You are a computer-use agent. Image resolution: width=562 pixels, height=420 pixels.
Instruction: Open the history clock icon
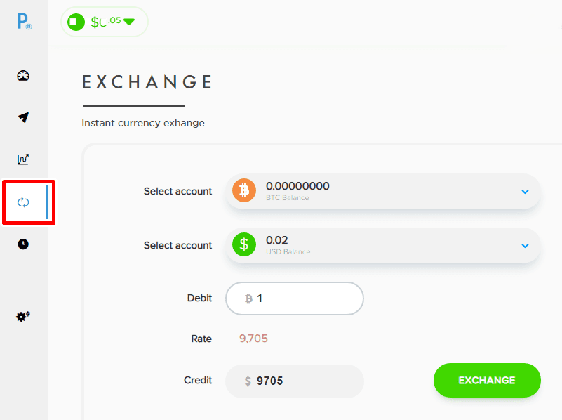point(23,244)
